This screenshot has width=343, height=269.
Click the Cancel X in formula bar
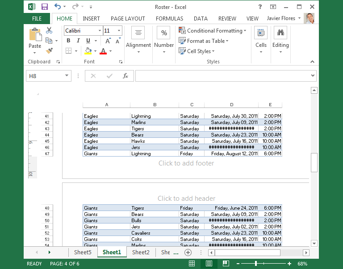pyautogui.click(x=93, y=76)
